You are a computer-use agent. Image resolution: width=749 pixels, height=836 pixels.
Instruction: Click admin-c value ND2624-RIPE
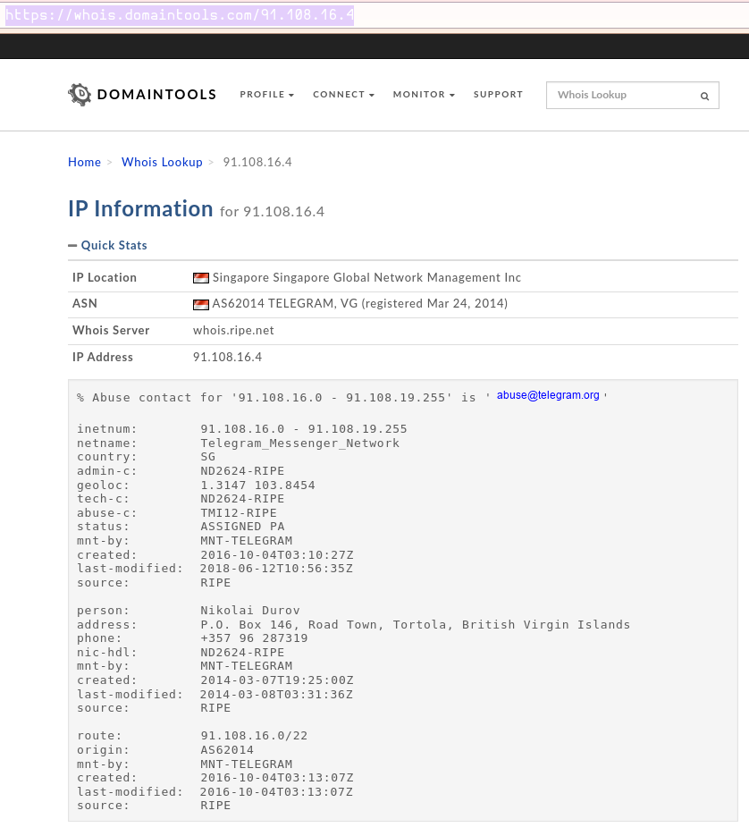tap(242, 471)
